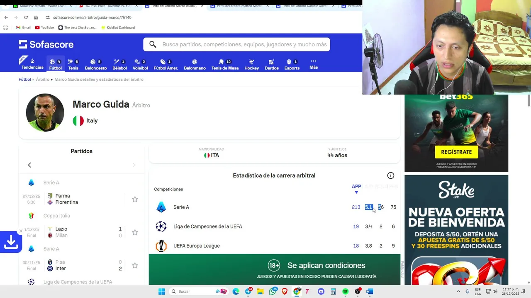Click the UEFA Europa League logo
Viewport: 531px width, 298px height.
tap(161, 246)
